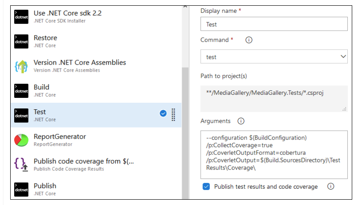
Task: Click the ReportGenerator pie chart icon
Action: (x=21, y=140)
